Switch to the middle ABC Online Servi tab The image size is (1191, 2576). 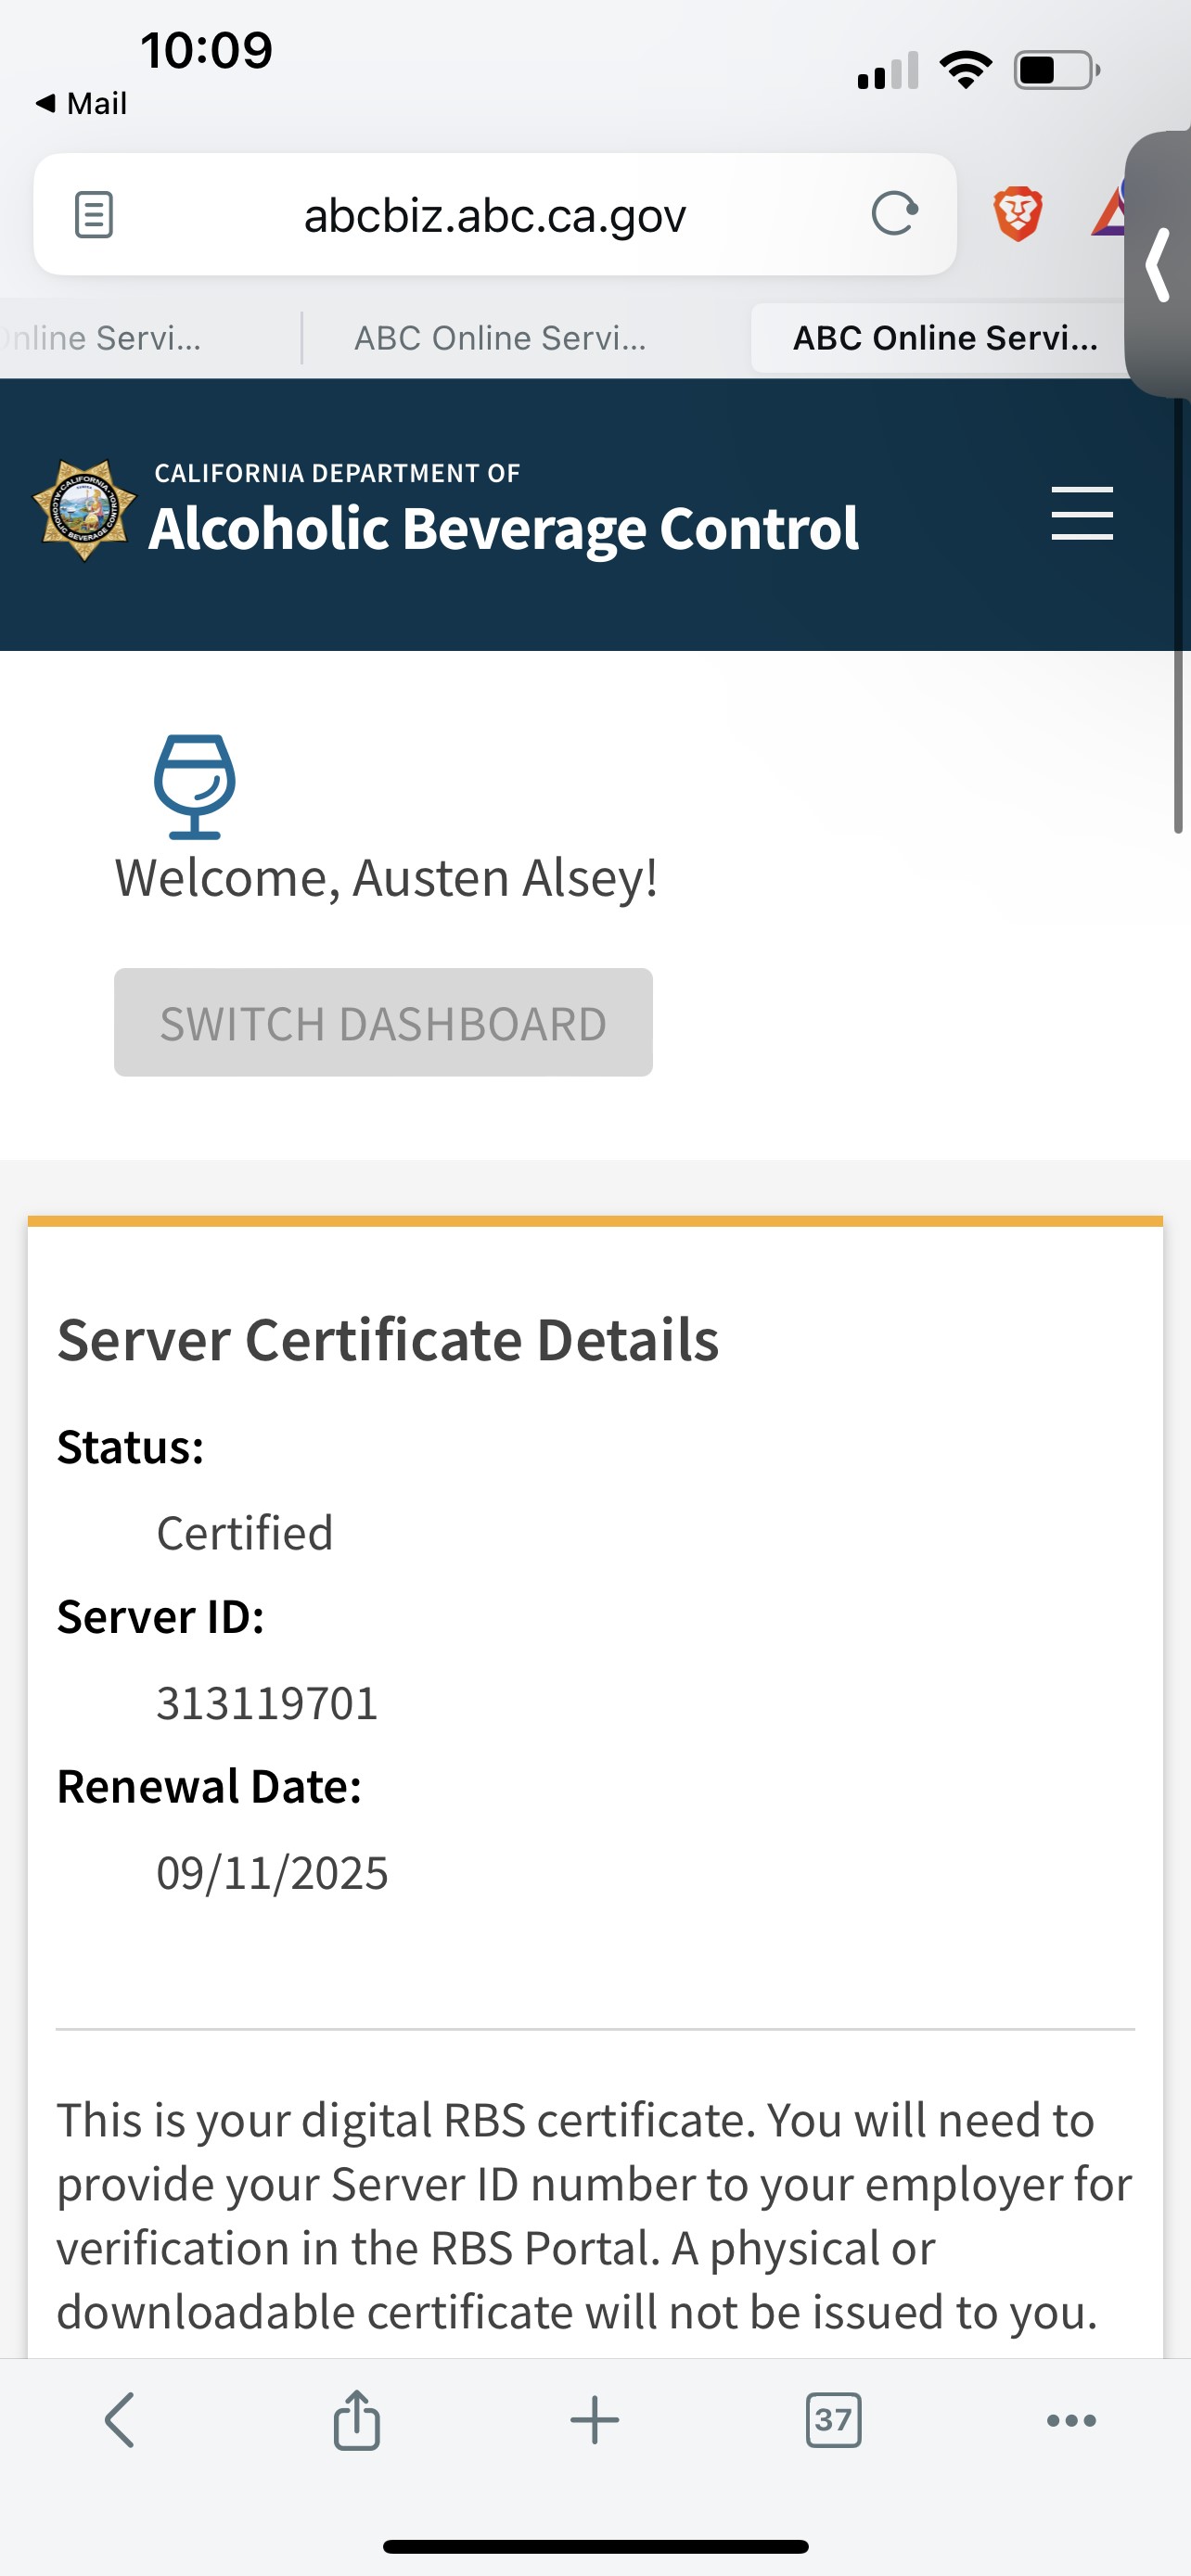(x=500, y=338)
